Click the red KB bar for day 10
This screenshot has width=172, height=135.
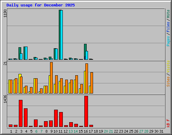coord(56,118)
